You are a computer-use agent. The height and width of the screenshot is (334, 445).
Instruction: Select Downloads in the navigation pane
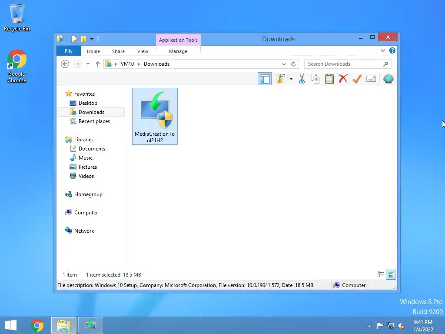(x=91, y=112)
